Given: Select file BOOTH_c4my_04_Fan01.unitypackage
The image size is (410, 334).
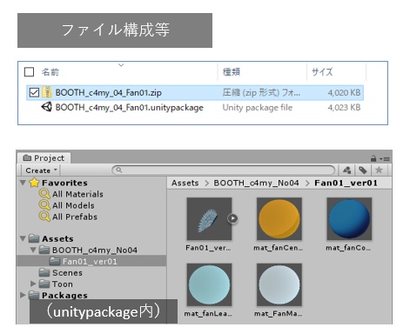Looking at the screenshot, I should [x=130, y=108].
